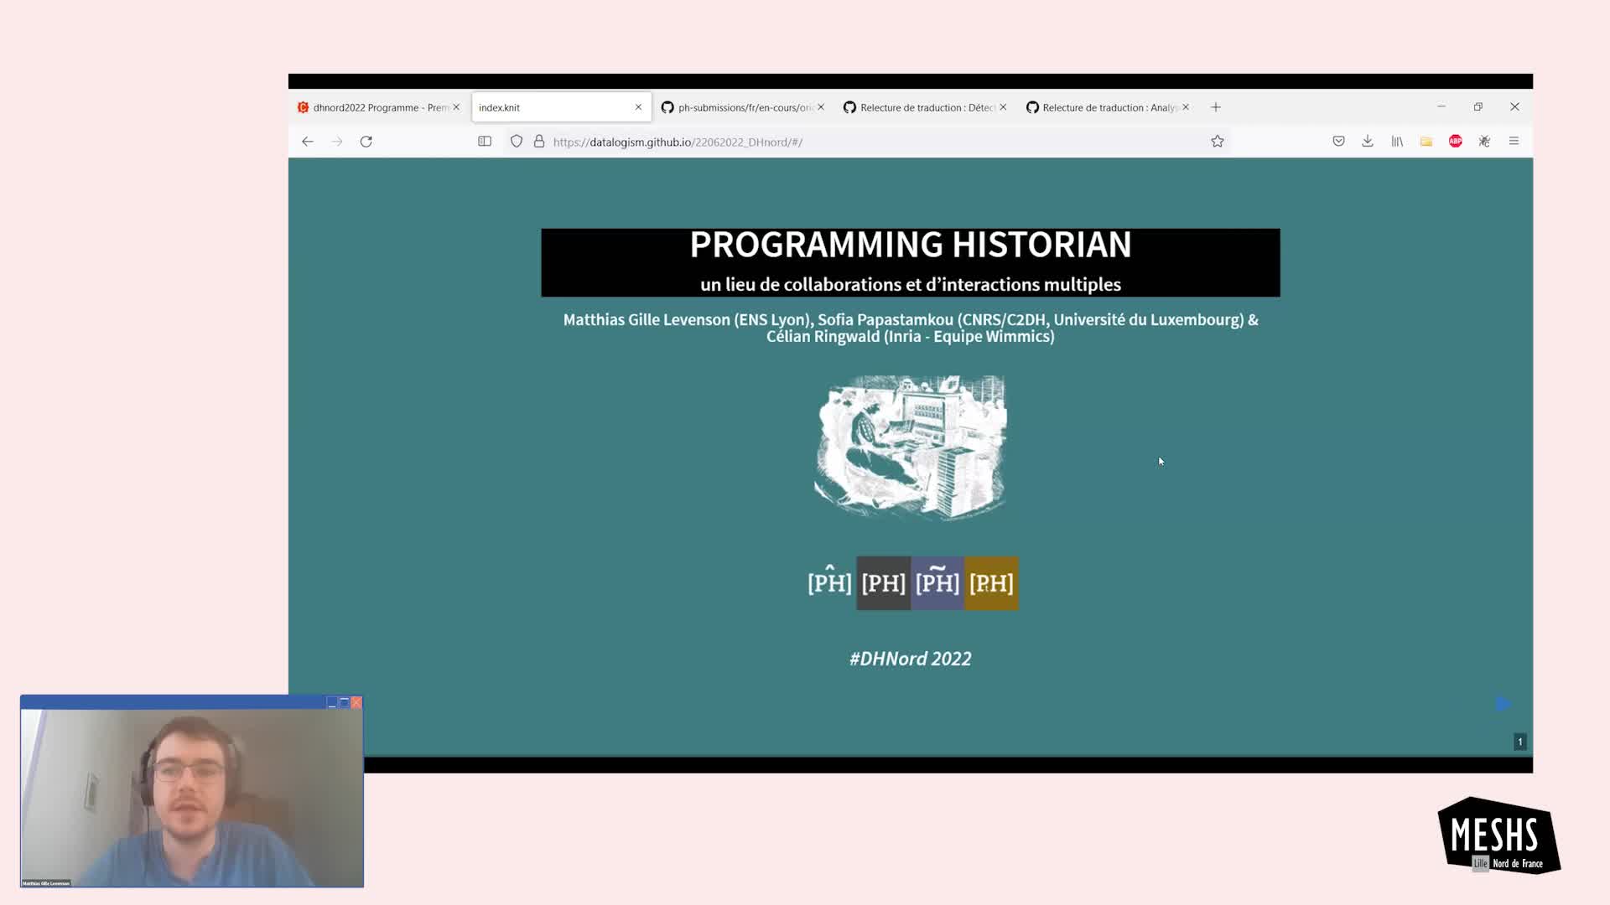Close the webcam video window
This screenshot has height=905, width=1610.
tap(356, 702)
